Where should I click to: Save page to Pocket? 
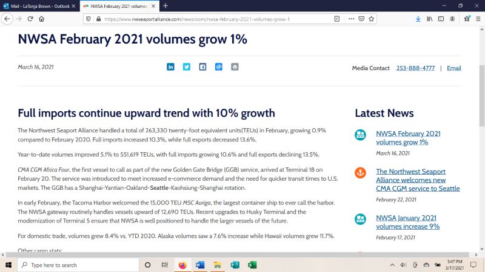coord(361,19)
